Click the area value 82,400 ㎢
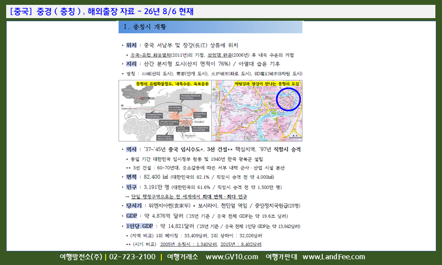Screen dimensions: 442x265 pyautogui.click(x=156, y=177)
